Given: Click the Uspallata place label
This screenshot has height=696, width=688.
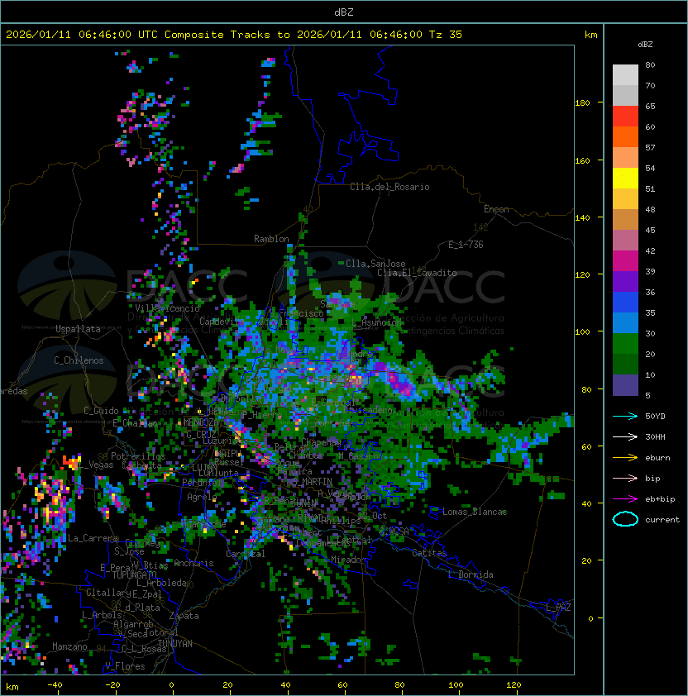Looking at the screenshot, I should (x=78, y=329).
